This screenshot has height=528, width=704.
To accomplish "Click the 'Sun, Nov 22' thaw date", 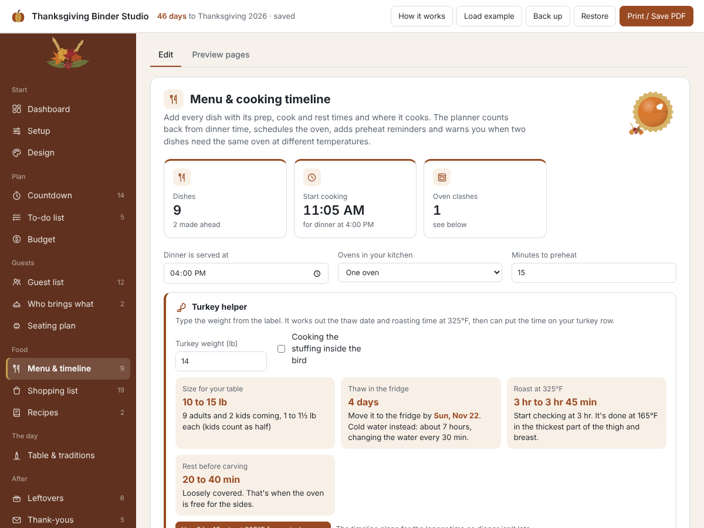I will [x=456, y=415].
